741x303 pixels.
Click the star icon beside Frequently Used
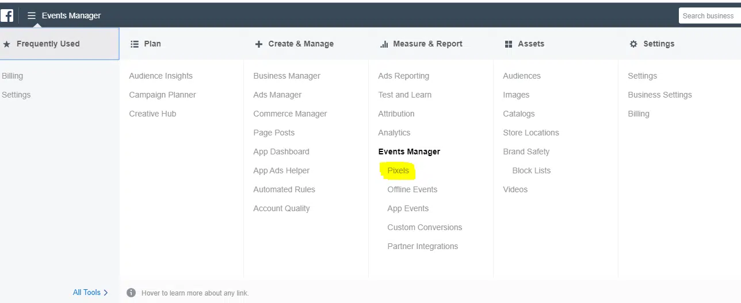(7, 44)
